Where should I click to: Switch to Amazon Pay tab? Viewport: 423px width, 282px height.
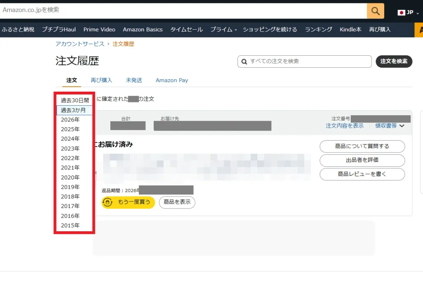click(172, 81)
